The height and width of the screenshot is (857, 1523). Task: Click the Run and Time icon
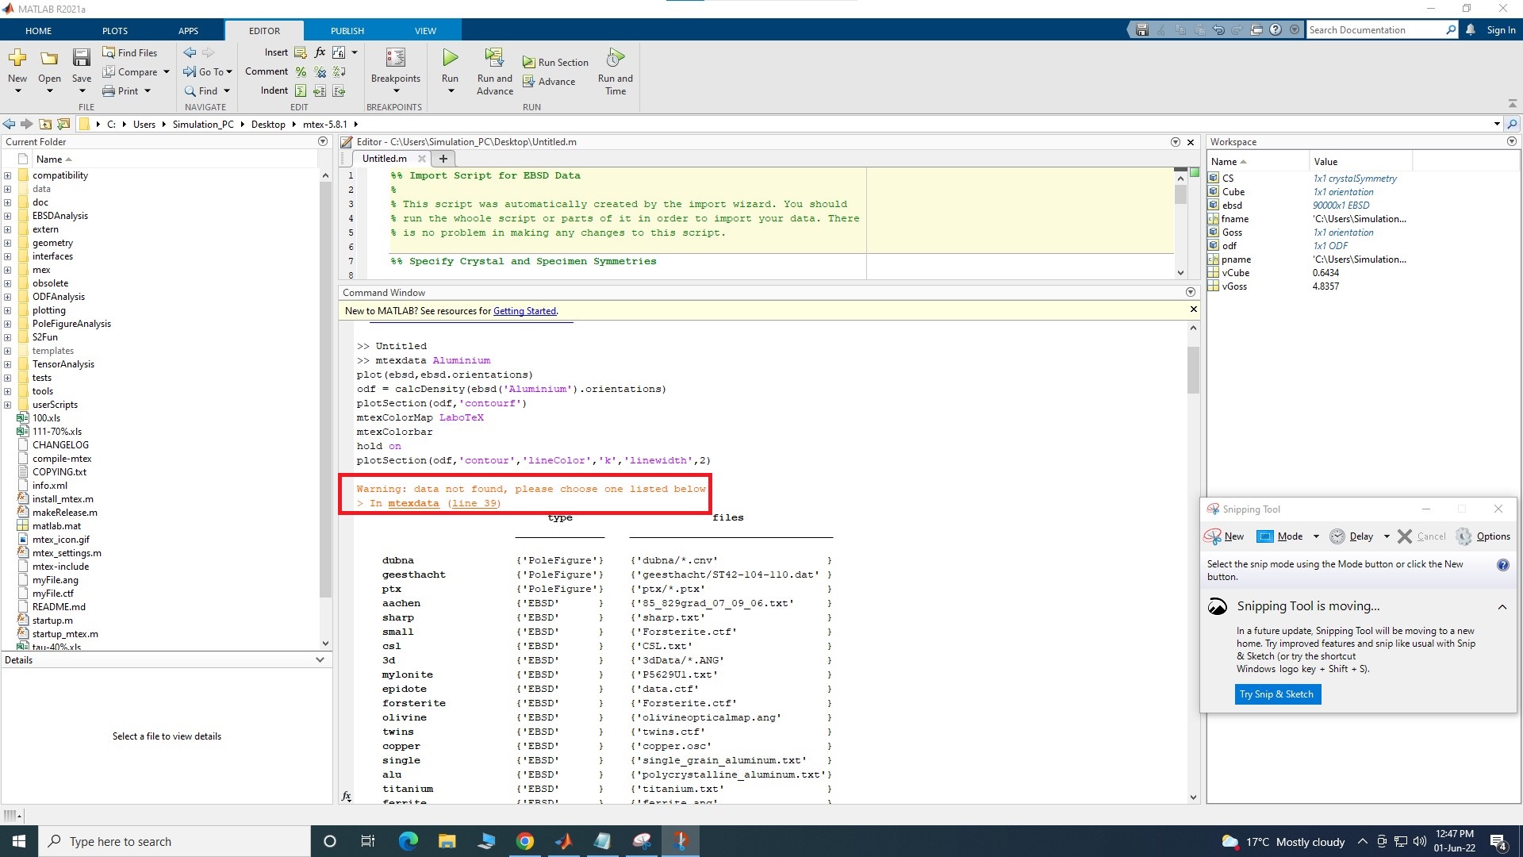(x=615, y=58)
